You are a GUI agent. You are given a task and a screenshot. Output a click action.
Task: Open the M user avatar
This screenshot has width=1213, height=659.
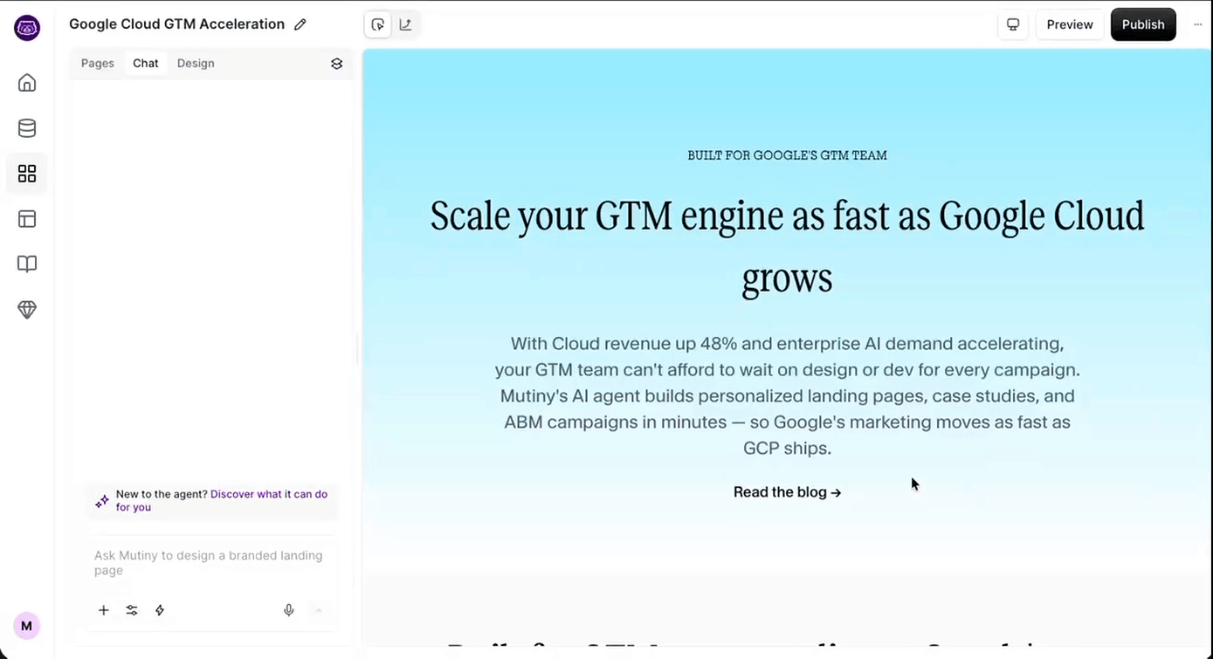coord(26,626)
